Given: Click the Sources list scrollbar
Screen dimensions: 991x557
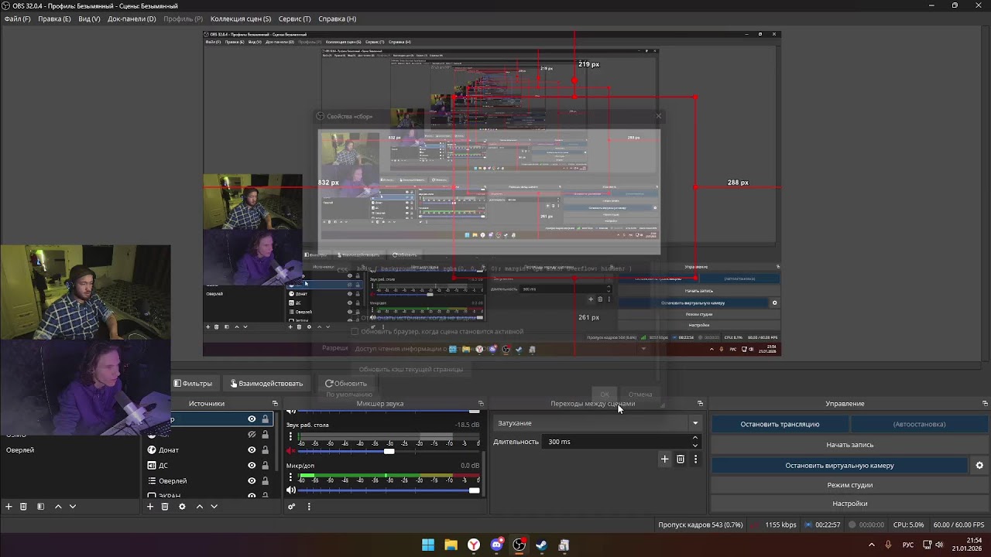Looking at the screenshot, I should pos(276,441).
